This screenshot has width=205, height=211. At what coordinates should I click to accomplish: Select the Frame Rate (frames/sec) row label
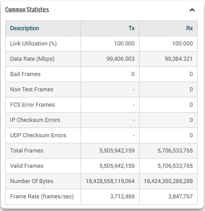tap(42, 197)
